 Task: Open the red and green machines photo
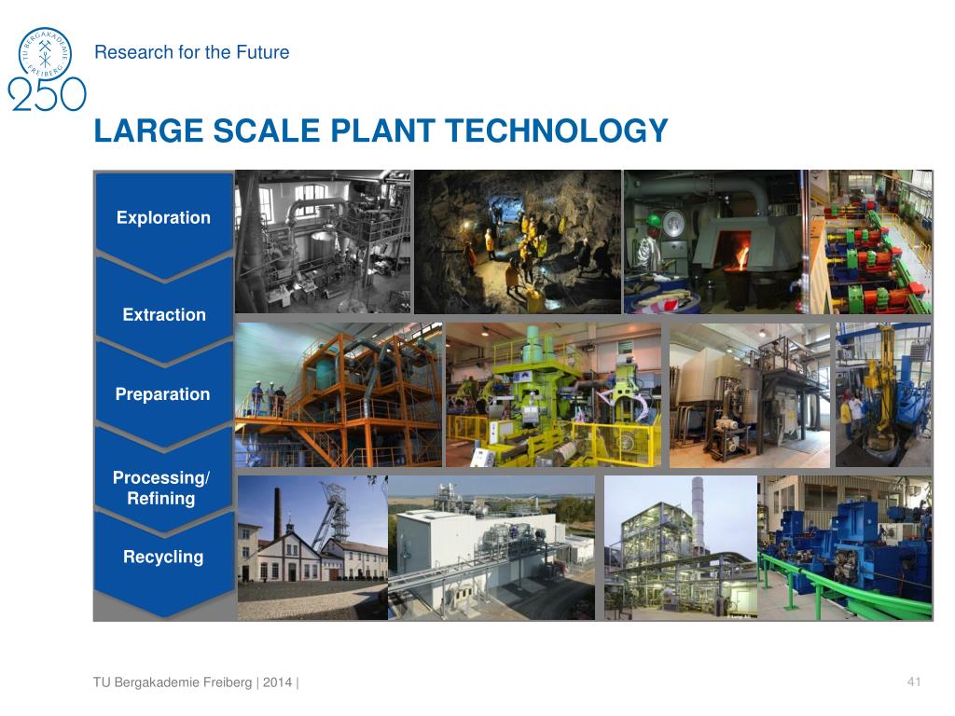[871, 241]
